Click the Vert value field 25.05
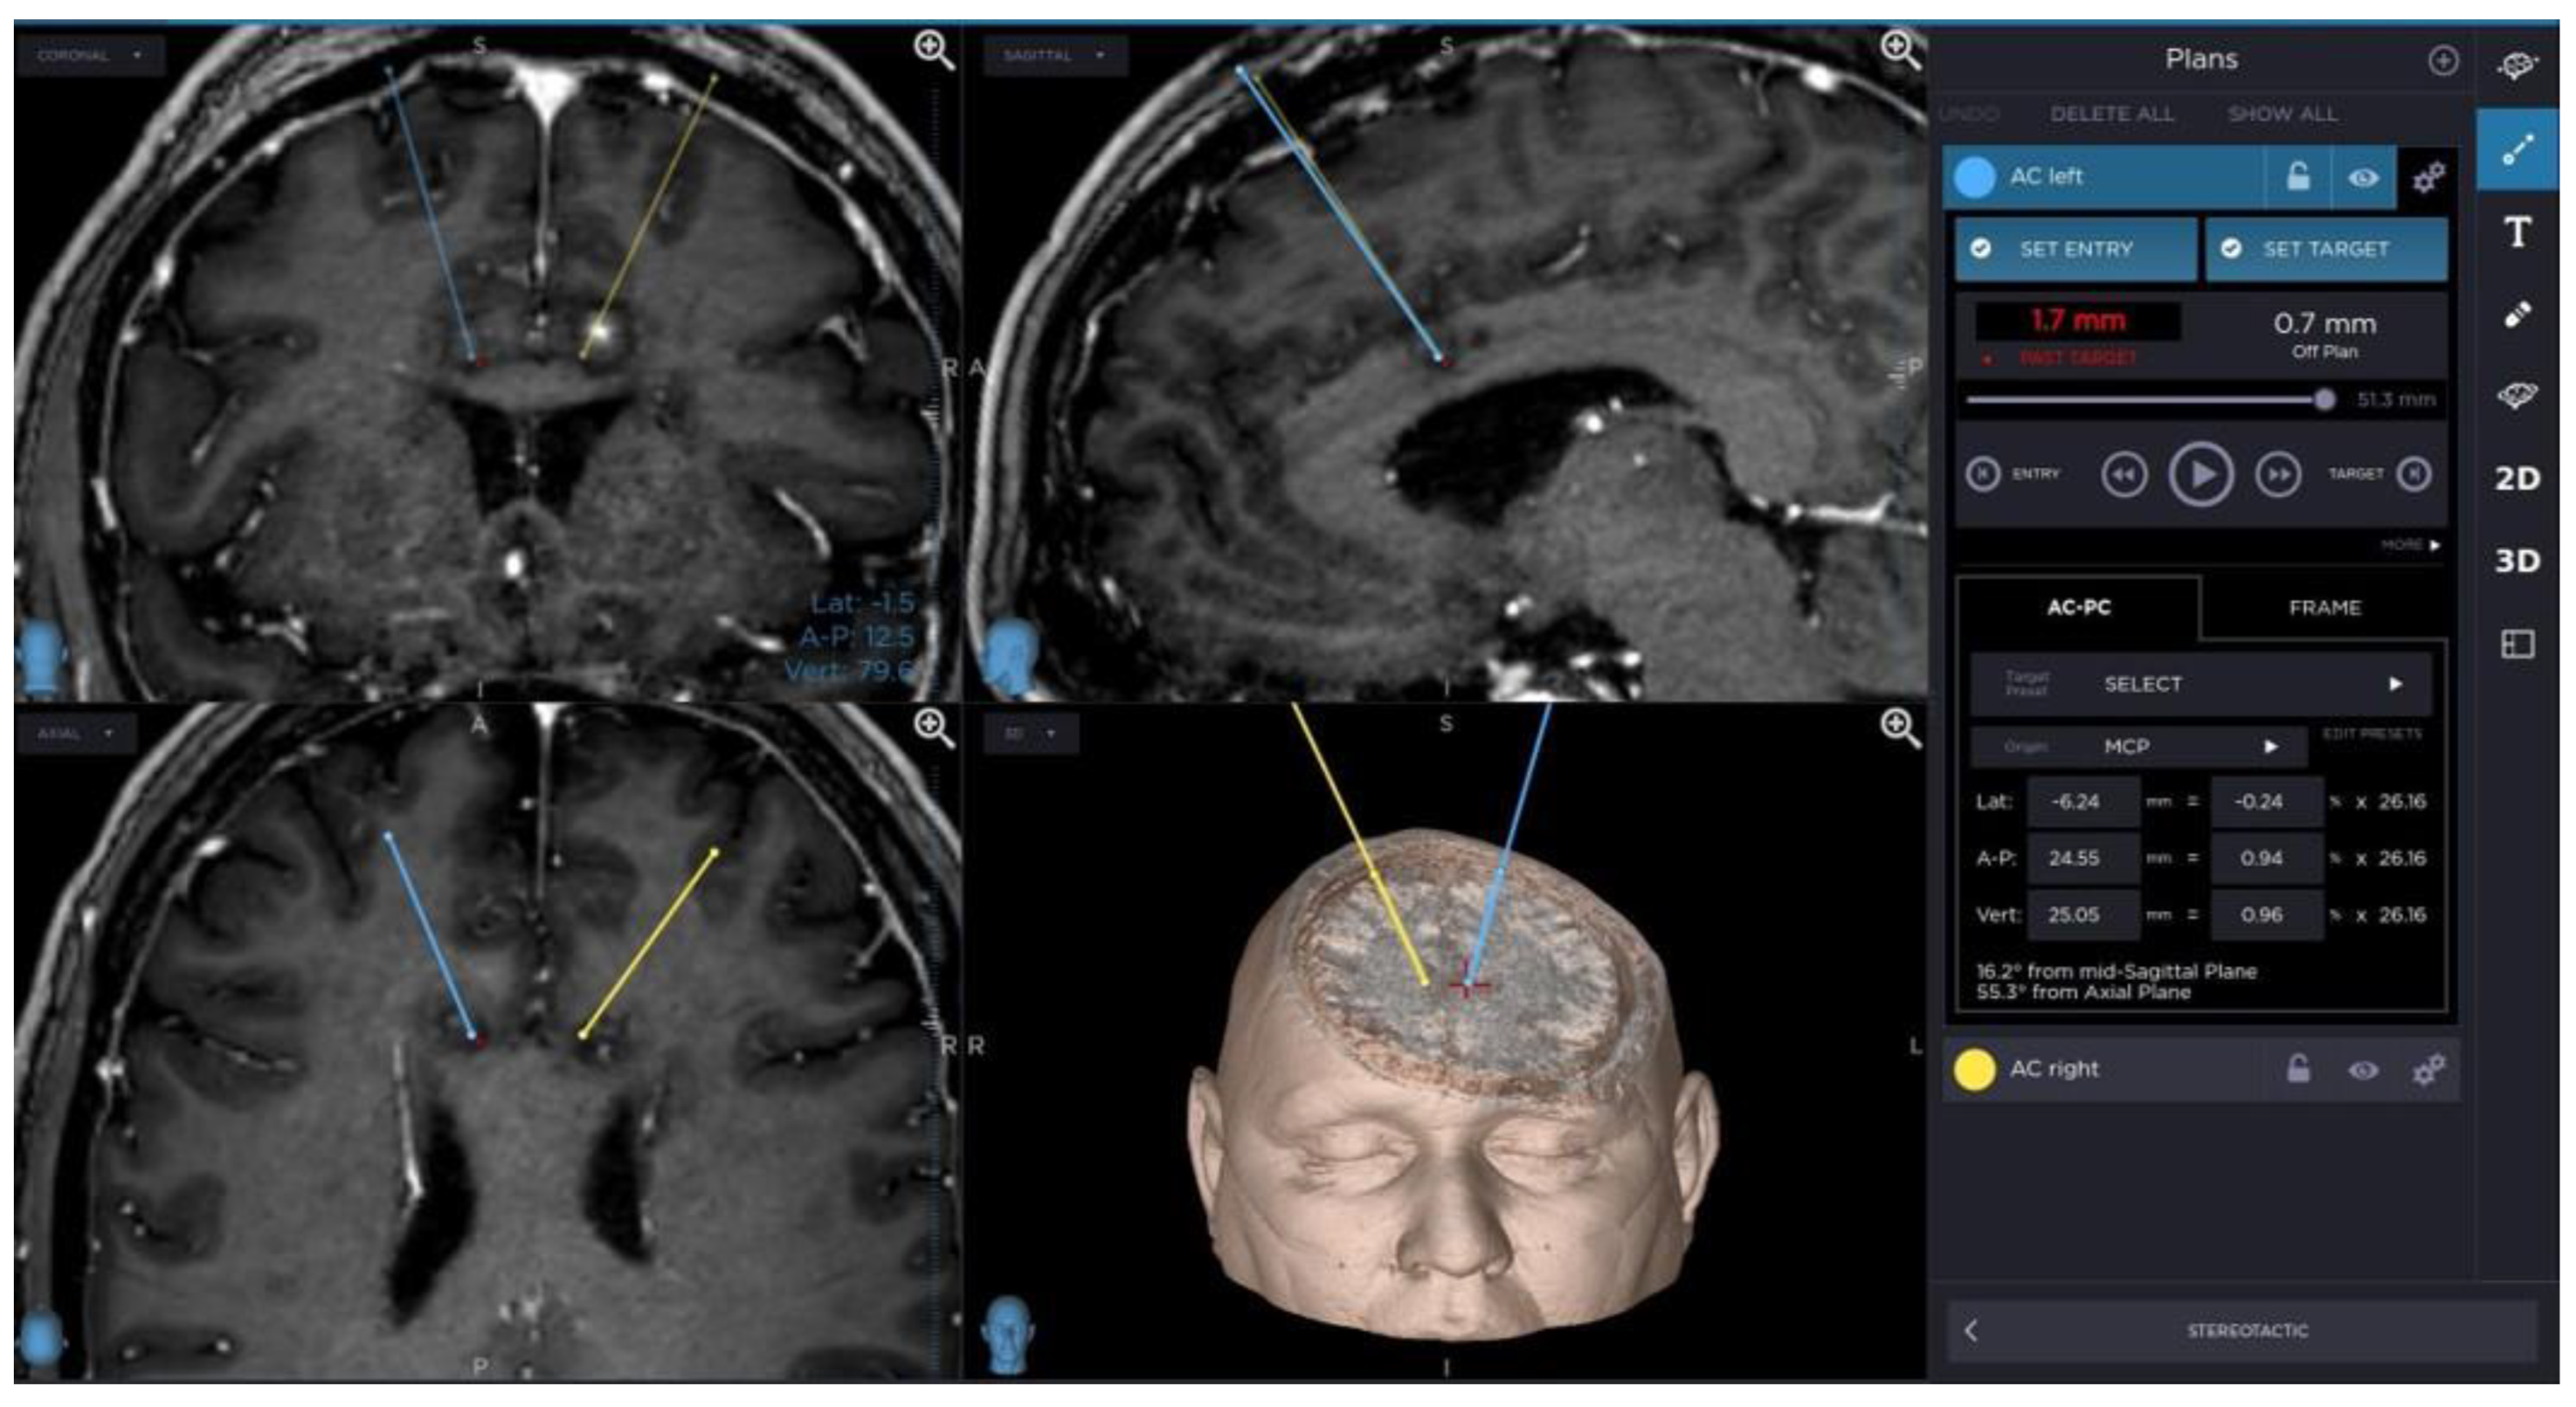This screenshot has width=2576, height=1407. point(2083,915)
